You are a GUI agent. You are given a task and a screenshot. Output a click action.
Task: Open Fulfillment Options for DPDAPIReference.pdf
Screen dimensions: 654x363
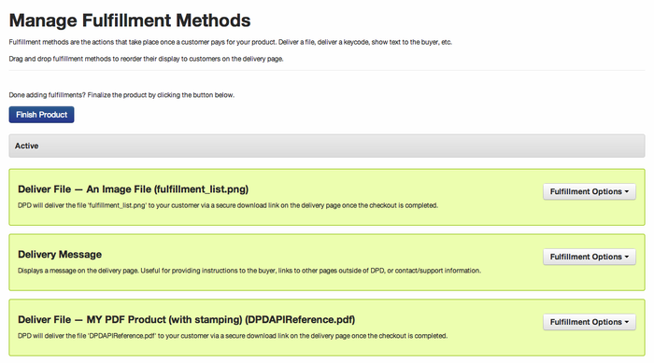589,322
